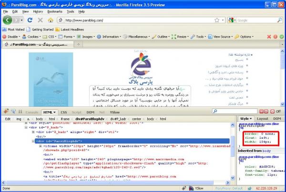
Task: Open Web Developer Tools toolbar menu
Action: pyautogui.click(x=198, y=37)
